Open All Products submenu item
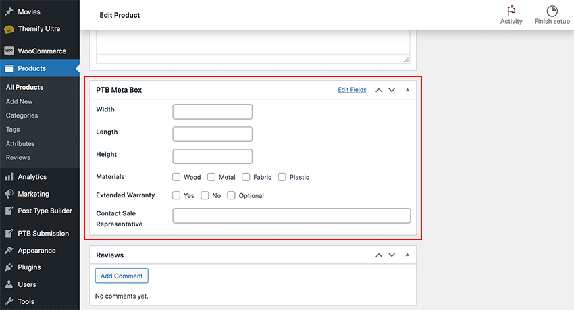The height and width of the screenshot is (310, 574). coord(24,88)
